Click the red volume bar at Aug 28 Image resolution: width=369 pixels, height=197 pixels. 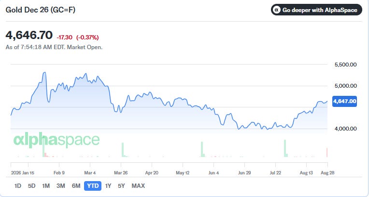[327, 152]
